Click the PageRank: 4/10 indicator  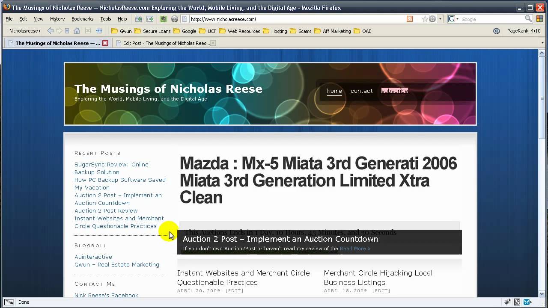tap(524, 31)
